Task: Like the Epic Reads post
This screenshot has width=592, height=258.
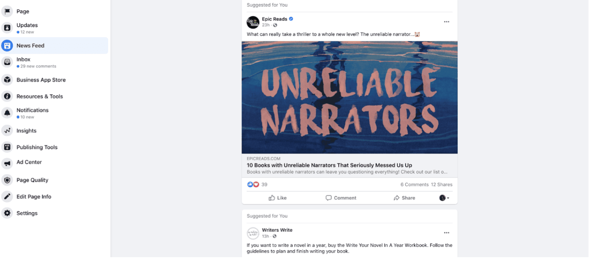Action: pyautogui.click(x=277, y=198)
